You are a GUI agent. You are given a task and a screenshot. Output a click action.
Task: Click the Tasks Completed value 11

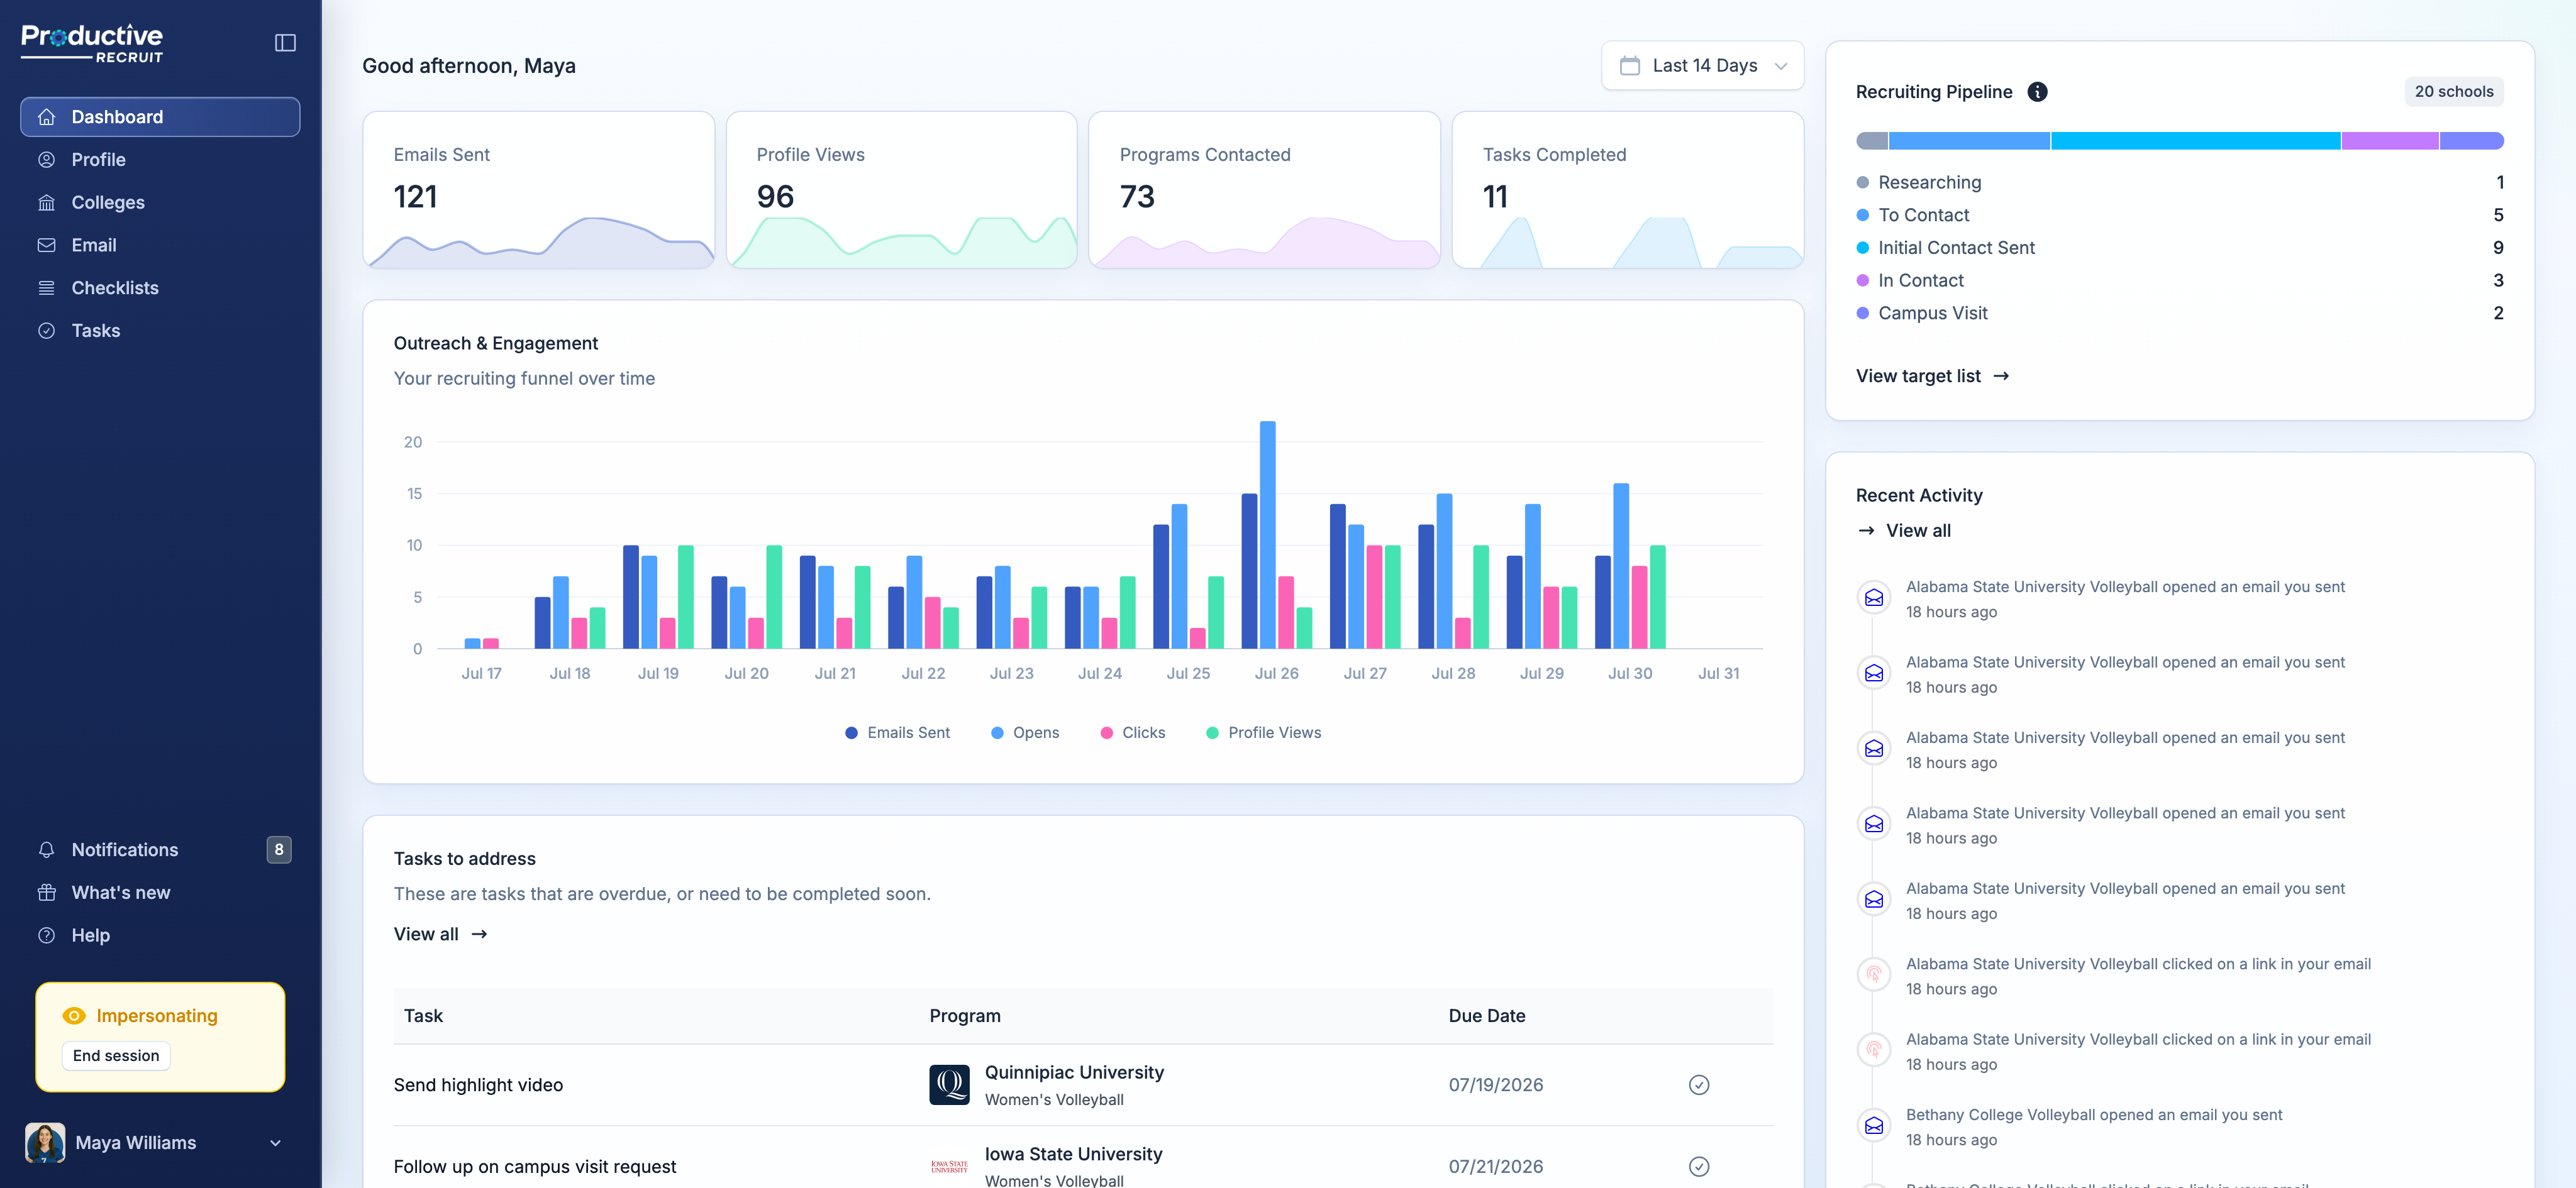point(1495,197)
